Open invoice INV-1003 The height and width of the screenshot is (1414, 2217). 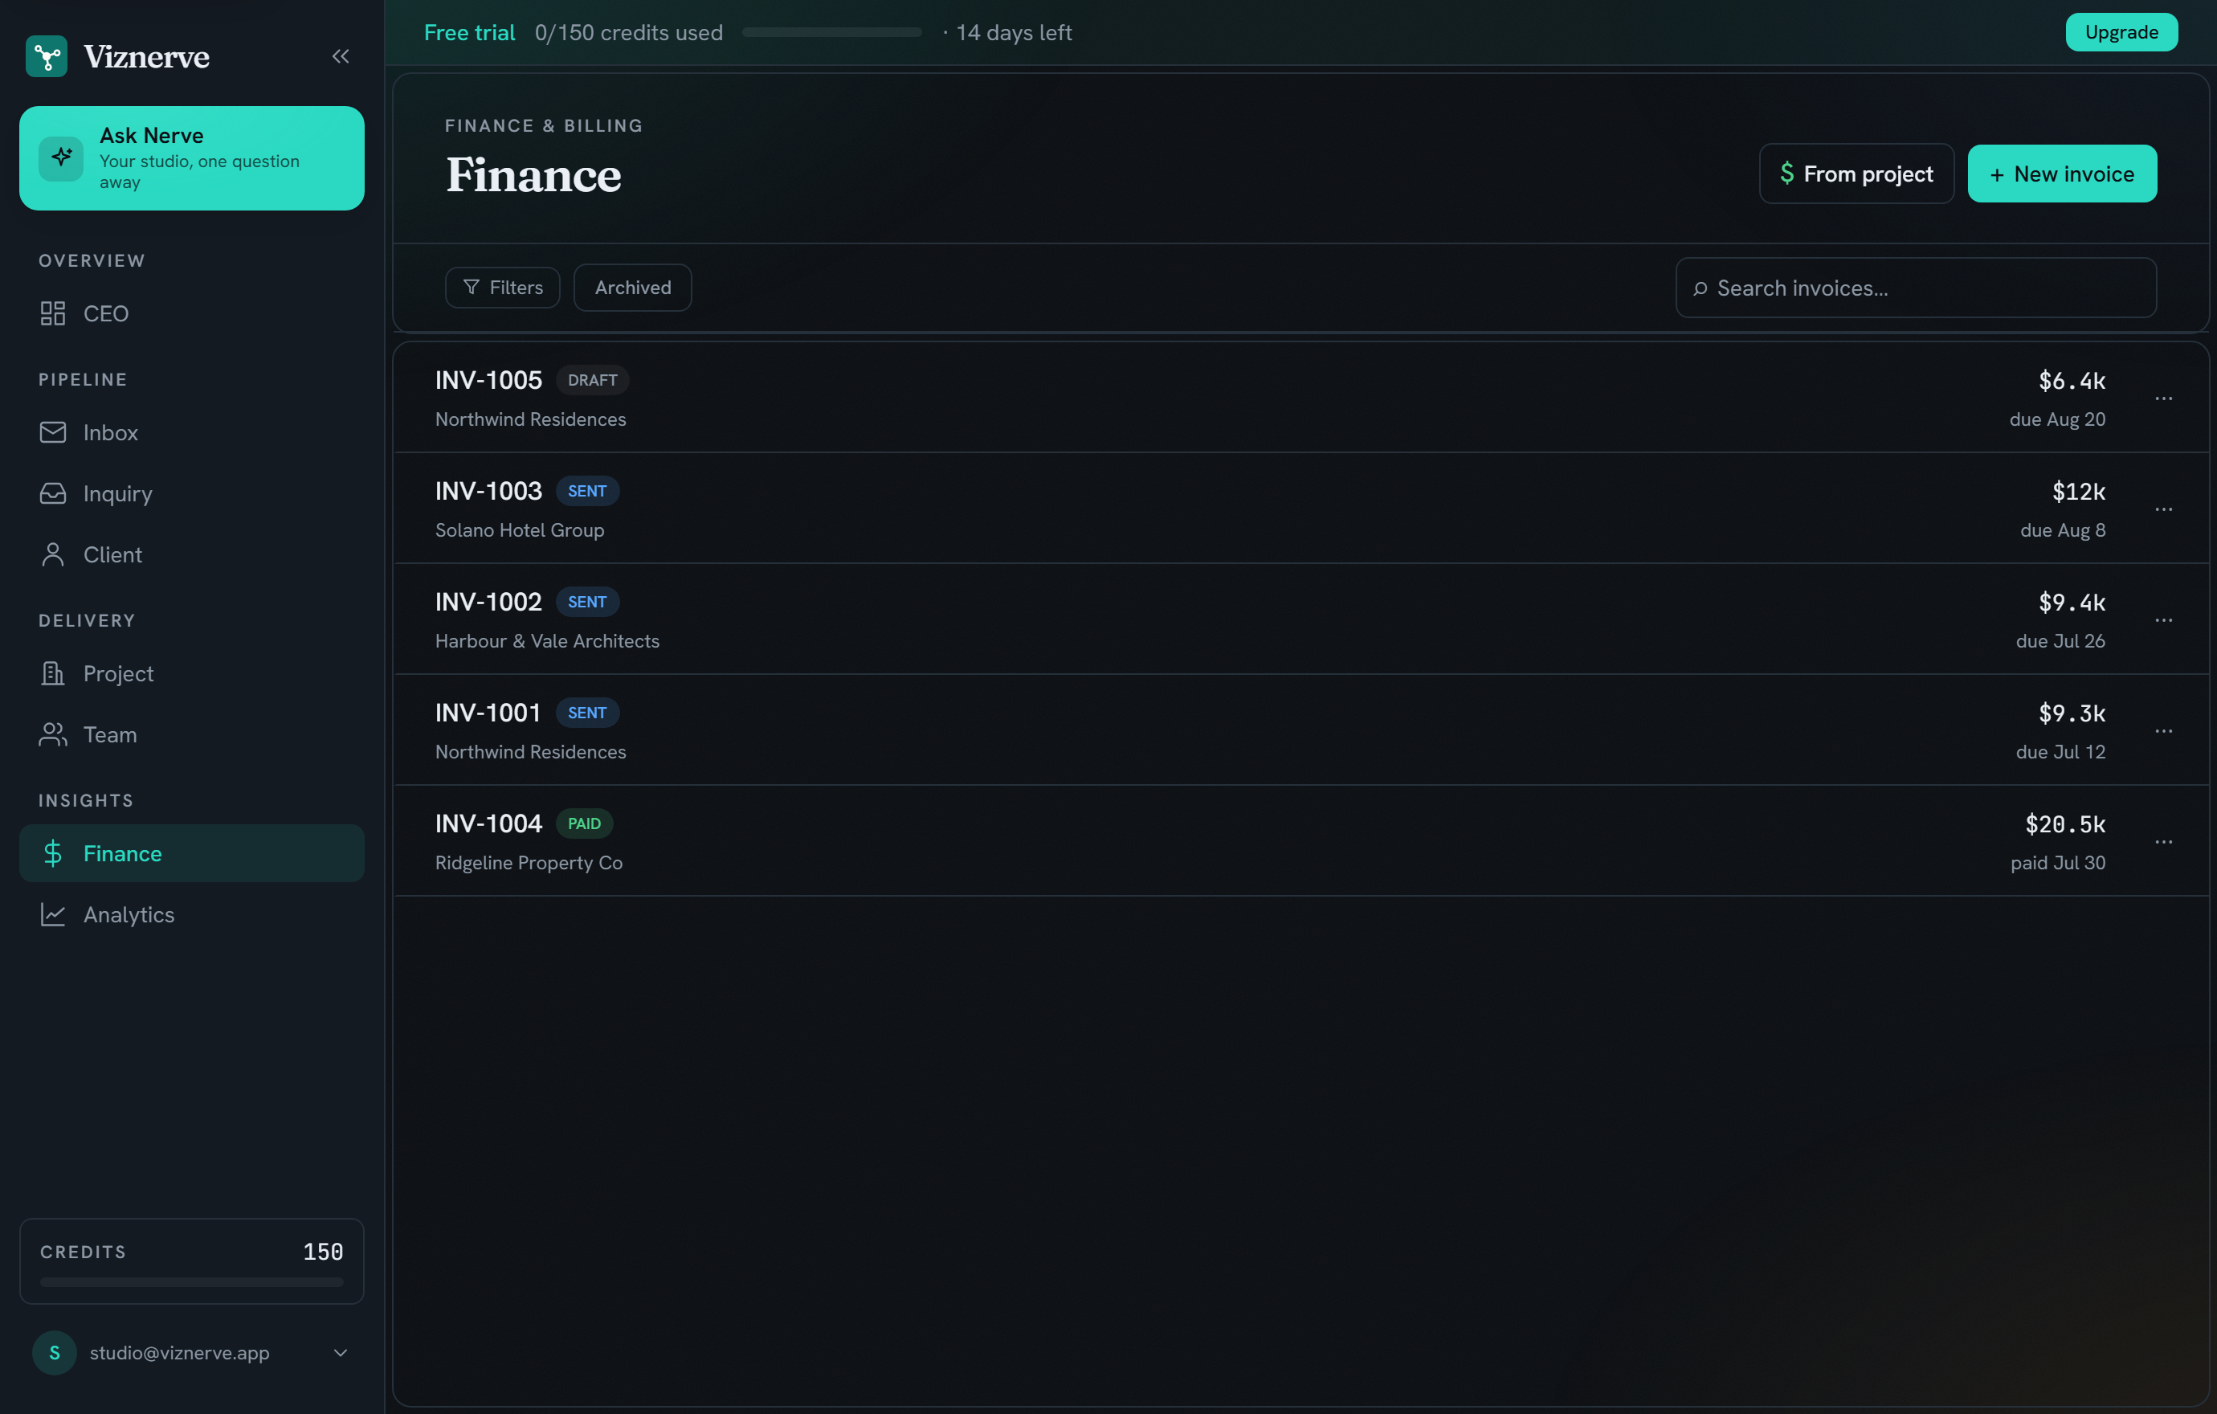point(1301,508)
